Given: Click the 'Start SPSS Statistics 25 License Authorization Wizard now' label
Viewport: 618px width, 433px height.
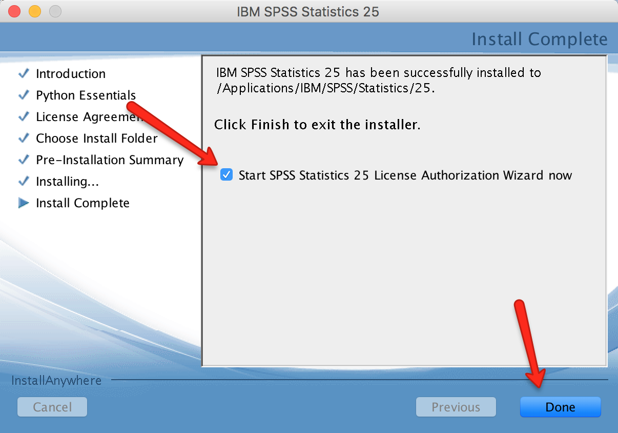Looking at the screenshot, I should coord(405,175).
